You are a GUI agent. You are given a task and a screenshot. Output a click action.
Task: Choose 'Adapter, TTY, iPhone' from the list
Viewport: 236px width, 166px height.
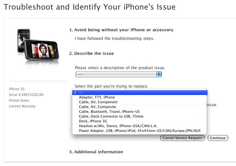coord(139,97)
